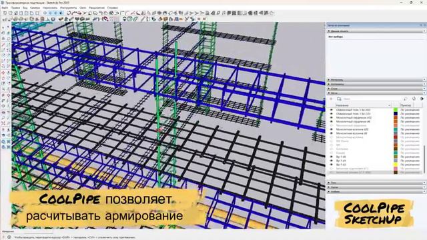Show the hidden Бетонная подготовка В7.5 tag

(x=332, y=169)
